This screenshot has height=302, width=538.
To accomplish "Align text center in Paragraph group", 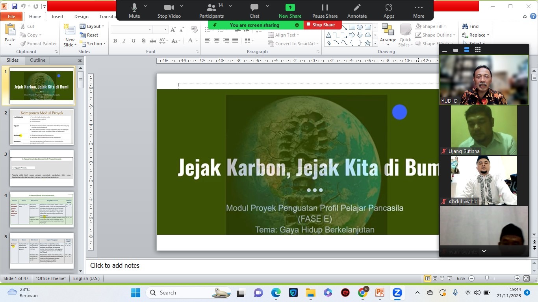I will (x=217, y=41).
